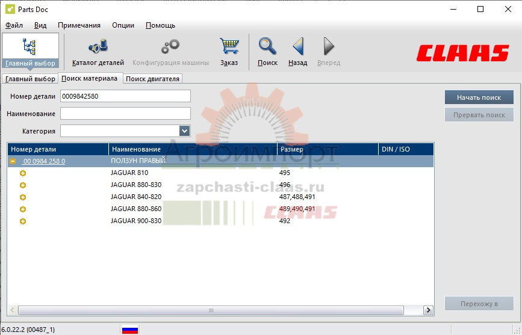The image size is (522, 335).
Task: Open the Опции menu
Action: pos(123,25)
